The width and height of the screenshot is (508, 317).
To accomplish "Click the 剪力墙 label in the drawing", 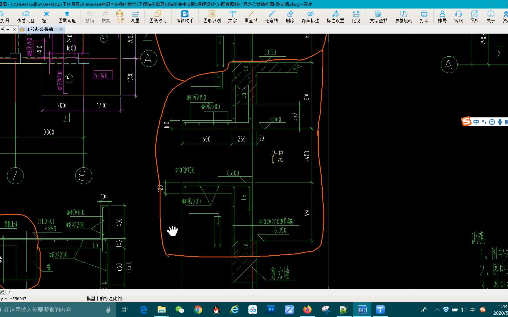I will (280, 273).
